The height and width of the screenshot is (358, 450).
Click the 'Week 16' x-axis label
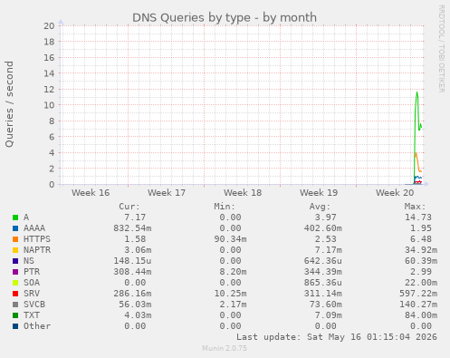pos(91,192)
